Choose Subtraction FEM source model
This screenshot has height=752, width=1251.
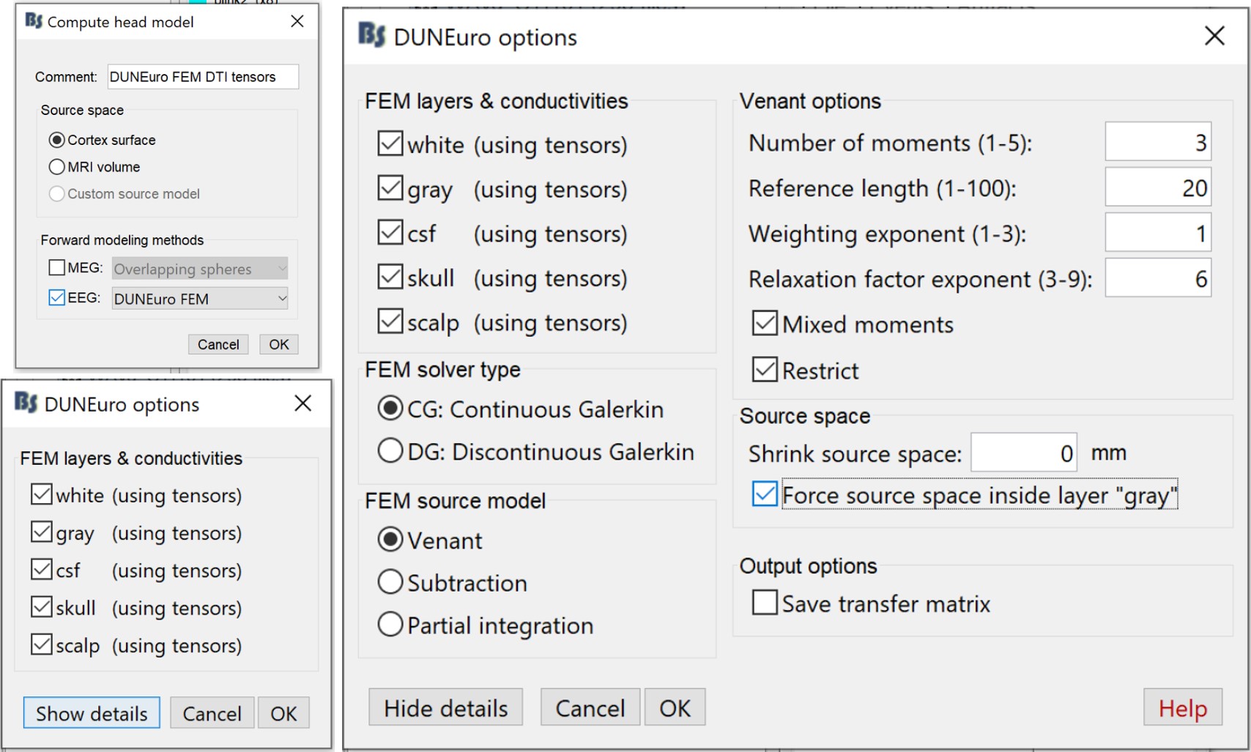[x=390, y=583]
